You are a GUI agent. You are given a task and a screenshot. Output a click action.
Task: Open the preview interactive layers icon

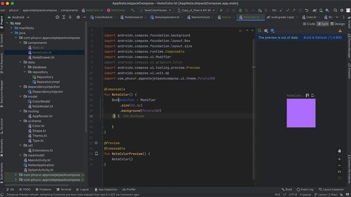point(273,31)
